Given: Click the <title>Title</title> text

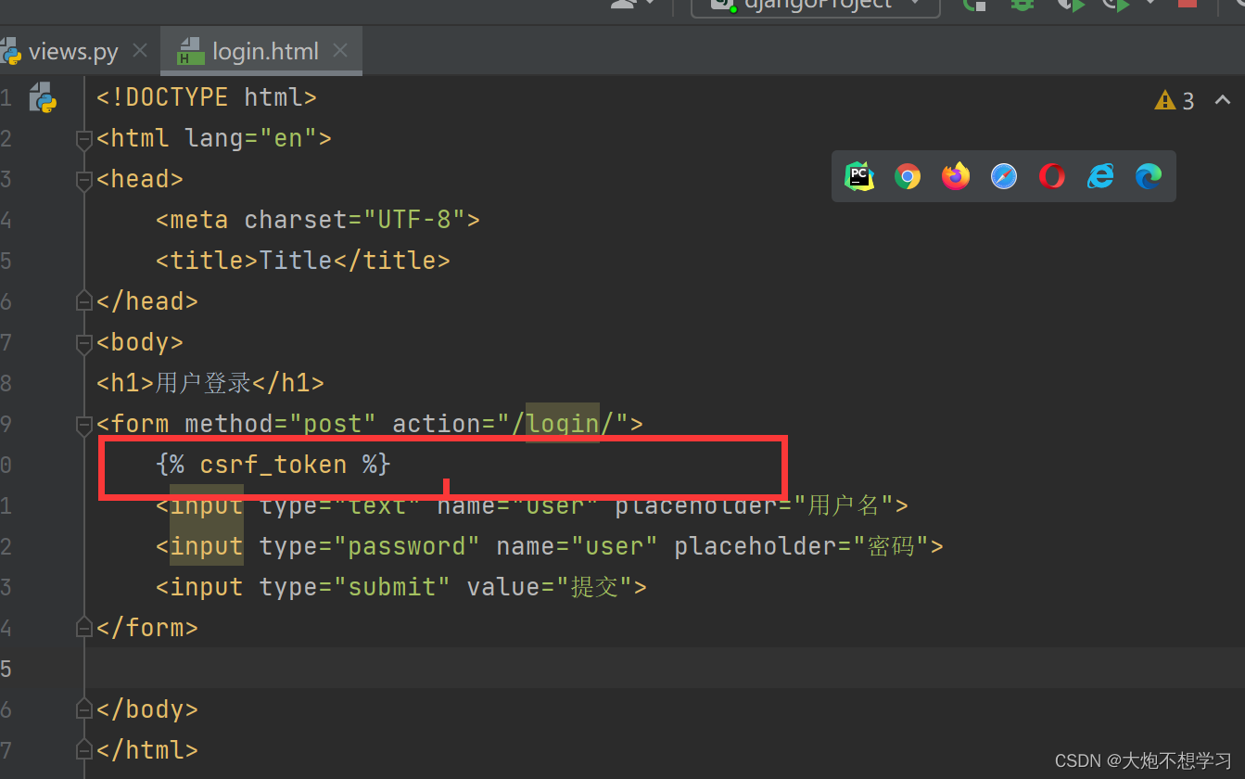Looking at the screenshot, I should click(303, 261).
